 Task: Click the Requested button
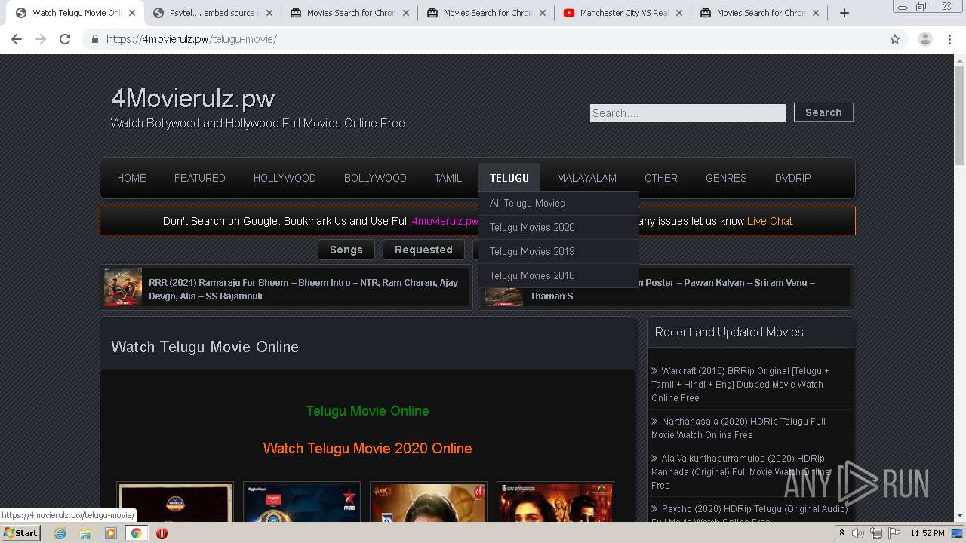(x=423, y=250)
